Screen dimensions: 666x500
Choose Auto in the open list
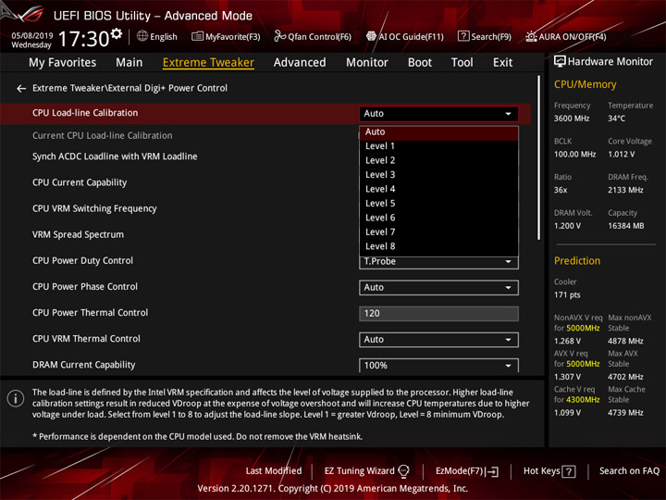438,132
